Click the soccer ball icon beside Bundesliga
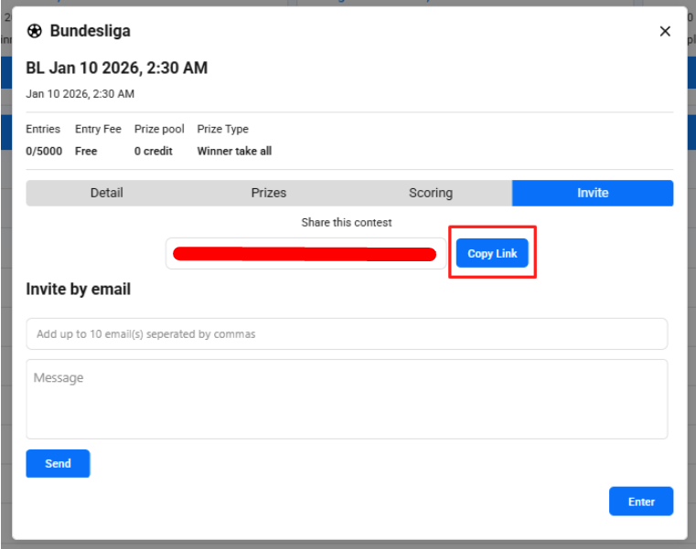This screenshot has width=696, height=549. (35, 31)
